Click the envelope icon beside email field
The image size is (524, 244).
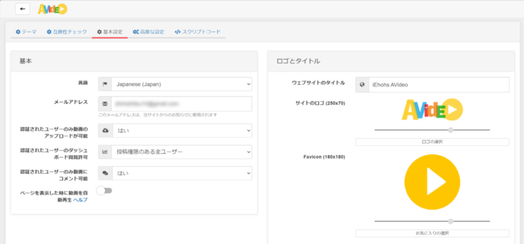coord(105,104)
